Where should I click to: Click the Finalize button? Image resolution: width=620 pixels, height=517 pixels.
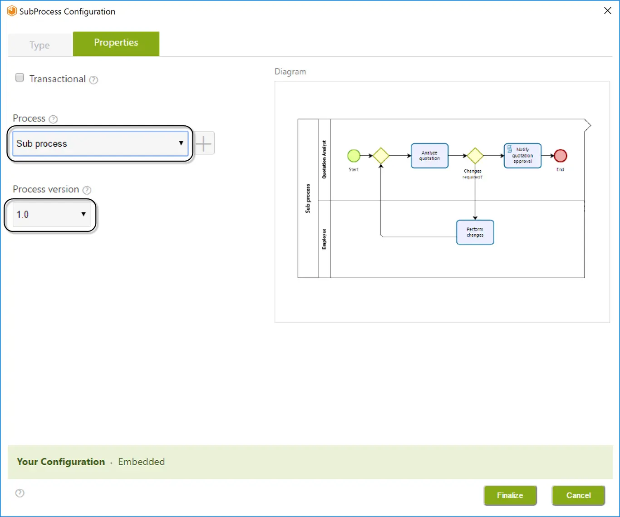click(510, 495)
